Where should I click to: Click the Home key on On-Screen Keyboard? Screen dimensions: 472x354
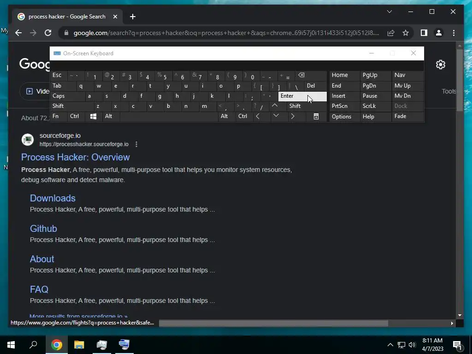tap(344, 76)
